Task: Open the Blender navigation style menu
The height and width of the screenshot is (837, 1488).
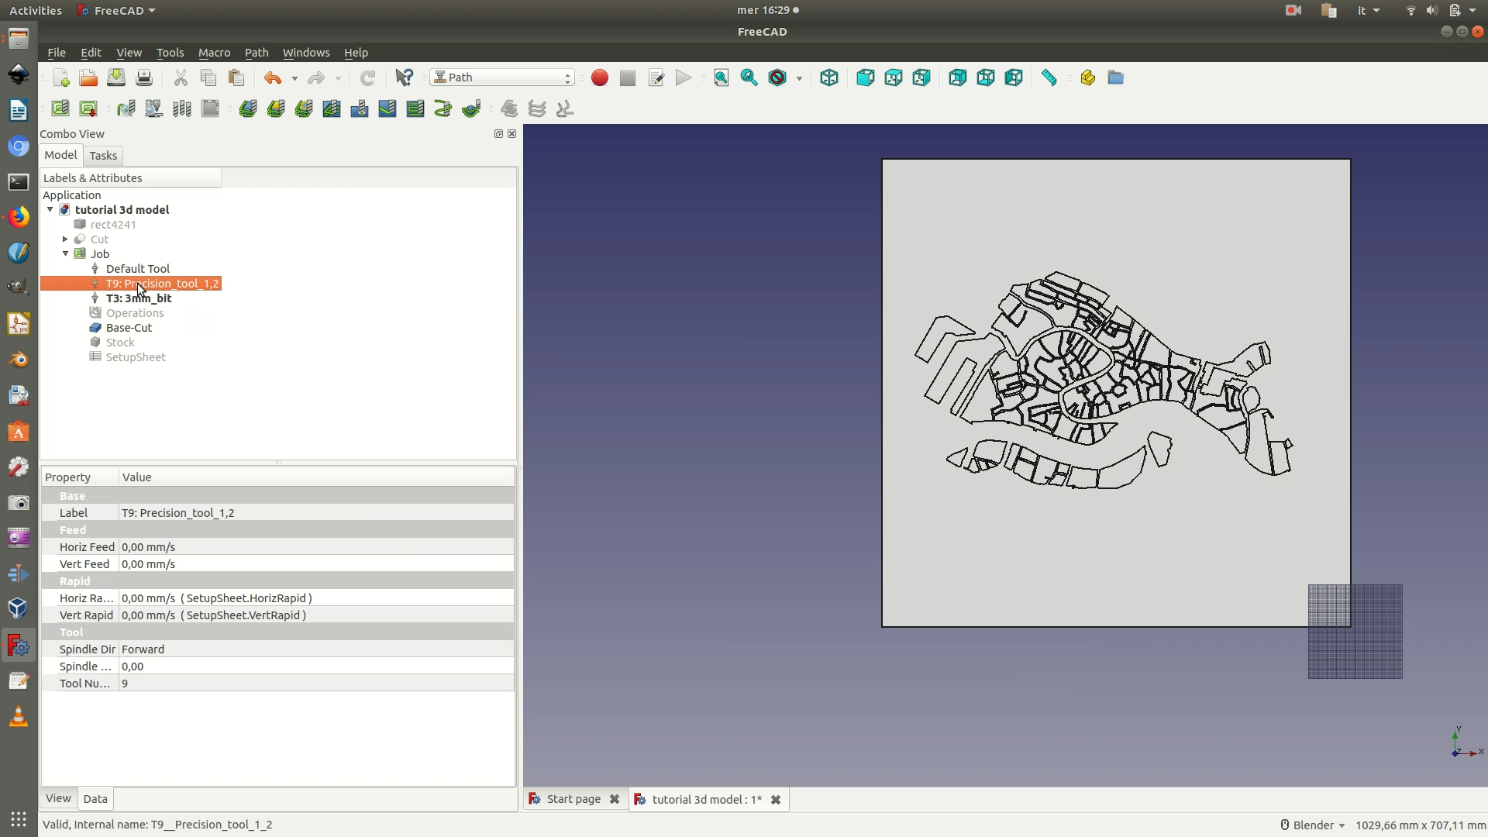Action: tap(1312, 825)
